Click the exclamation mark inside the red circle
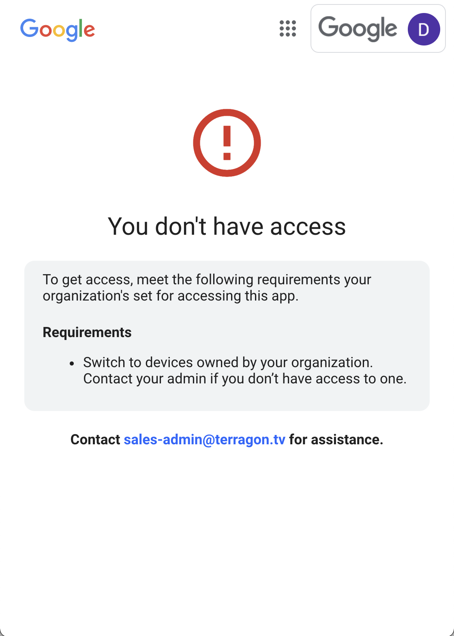Image resolution: width=454 pixels, height=636 pixels. (x=227, y=143)
